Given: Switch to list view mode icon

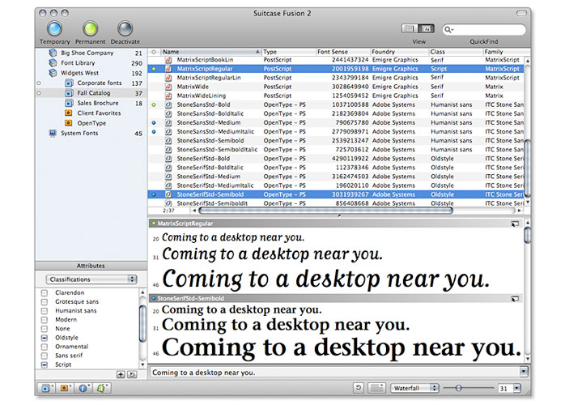Looking at the screenshot, I should 410,29.
